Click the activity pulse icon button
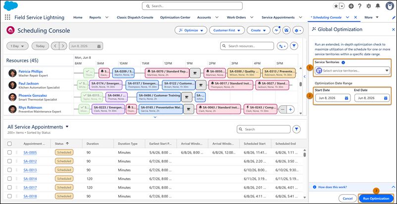Screen dimensions: 397x204 [x=276, y=30]
